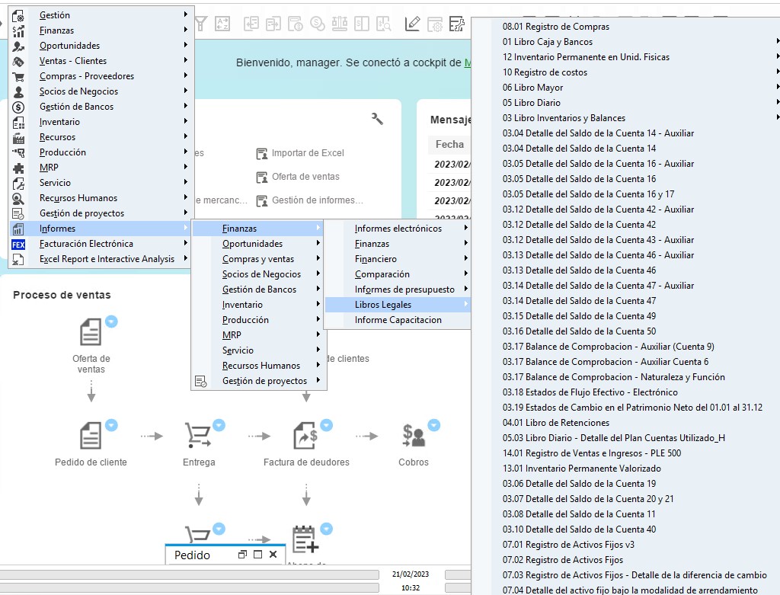The width and height of the screenshot is (780, 595).
Task: Open Facturación Electrónica in main menu
Action: pyautogui.click(x=86, y=244)
